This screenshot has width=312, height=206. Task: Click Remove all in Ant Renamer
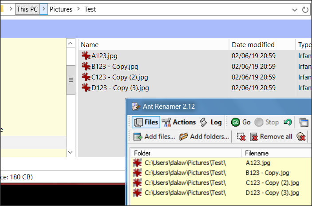coord(271,137)
